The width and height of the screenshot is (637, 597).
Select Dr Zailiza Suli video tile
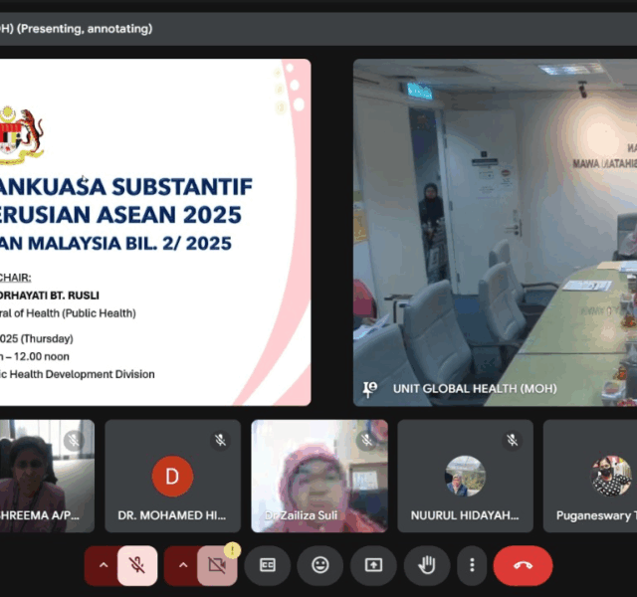coord(319,476)
